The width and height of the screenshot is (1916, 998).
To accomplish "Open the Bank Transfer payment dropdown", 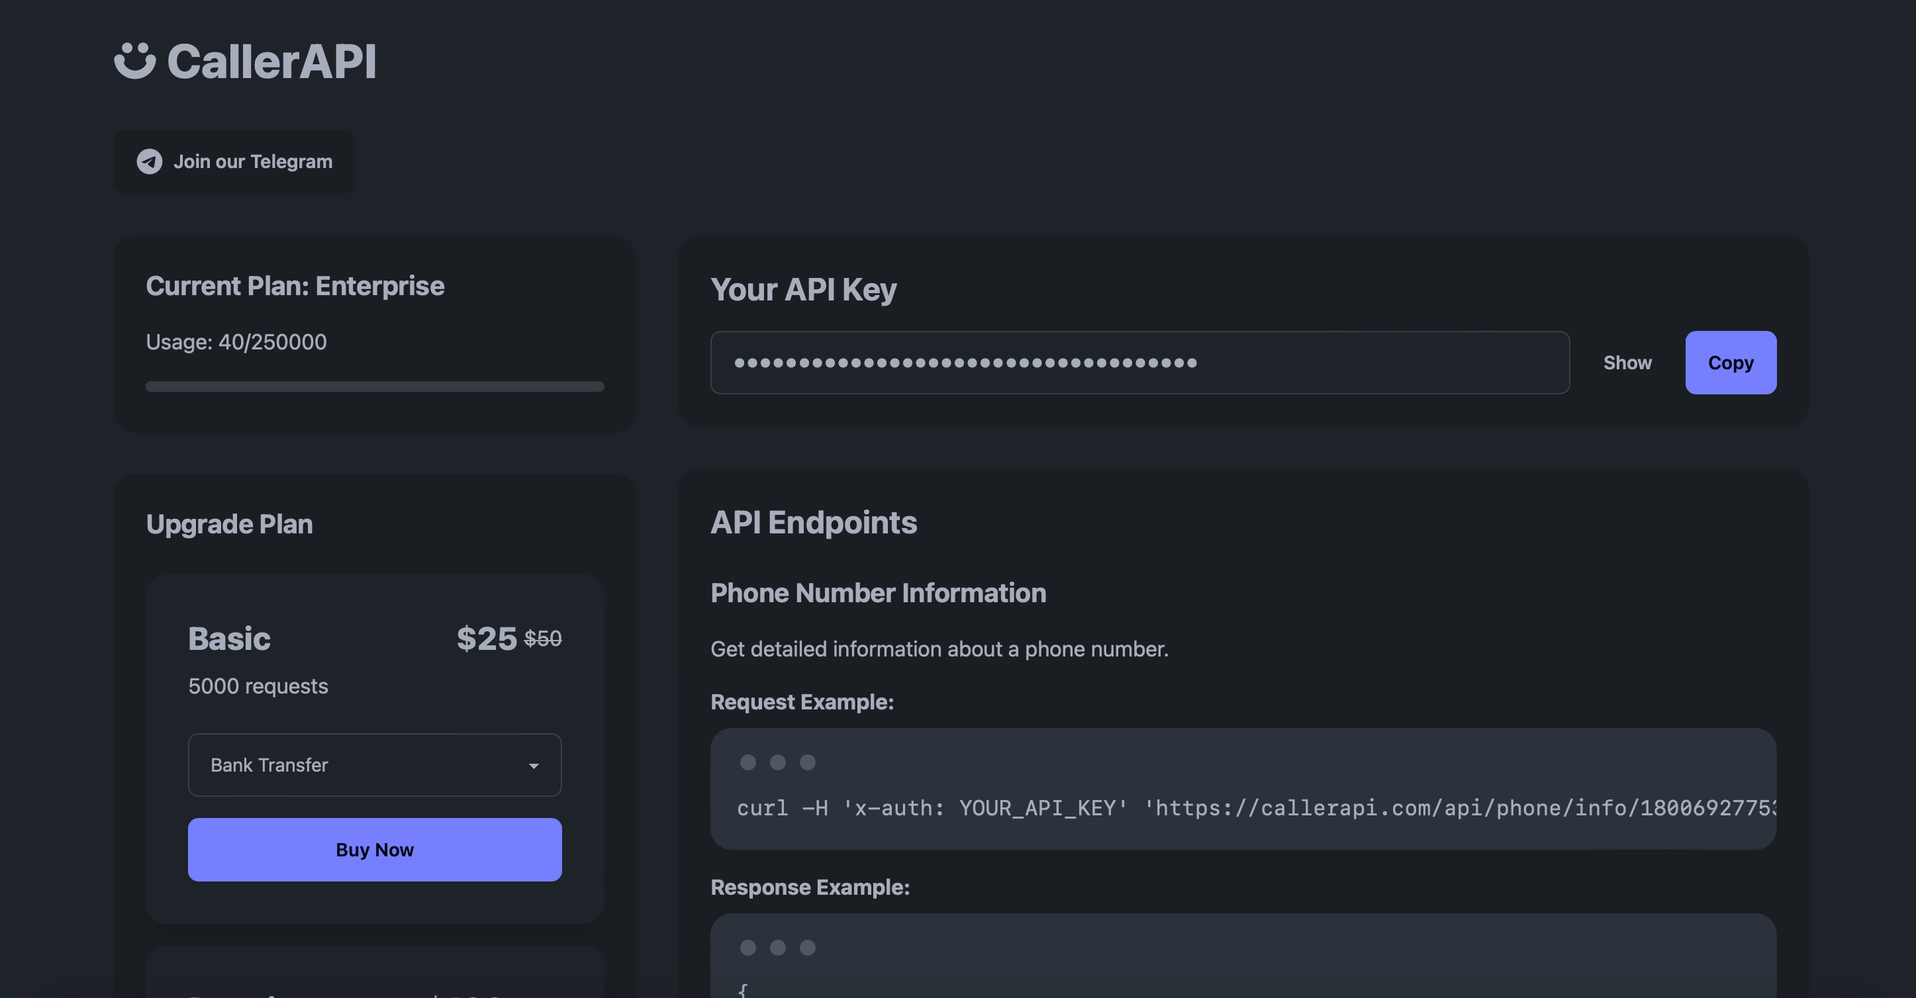I will point(375,764).
